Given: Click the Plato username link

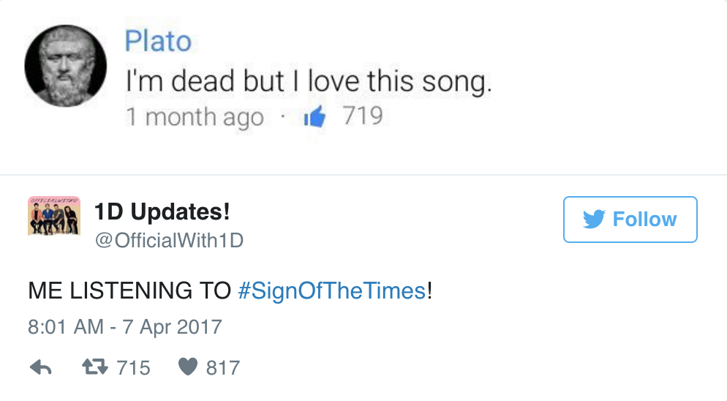Looking at the screenshot, I should 158,41.
